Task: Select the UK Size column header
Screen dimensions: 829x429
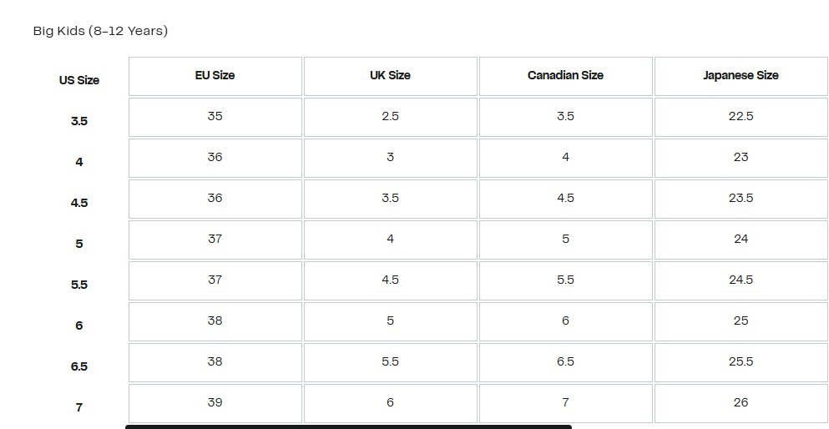Action: coord(390,75)
